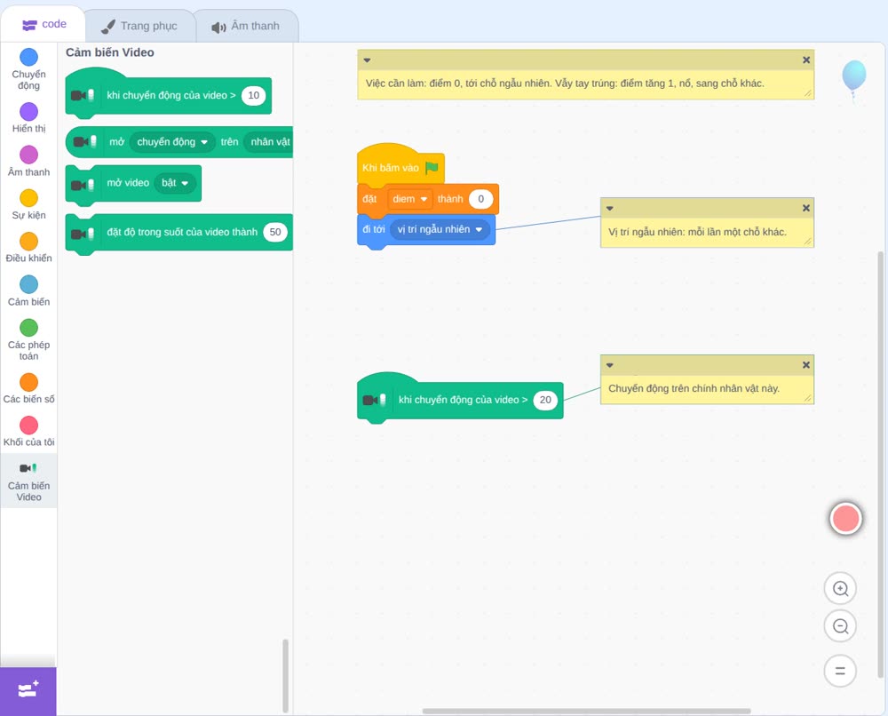888x716 pixels.
Task: Collapse the top Việc cần làm comment
Action: 367,60
